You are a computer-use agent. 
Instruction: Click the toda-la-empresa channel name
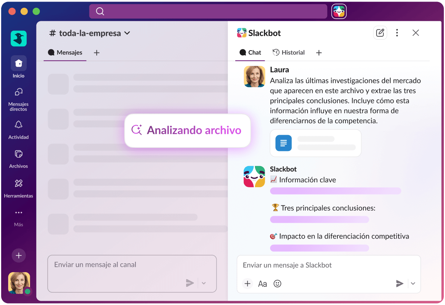(x=90, y=33)
